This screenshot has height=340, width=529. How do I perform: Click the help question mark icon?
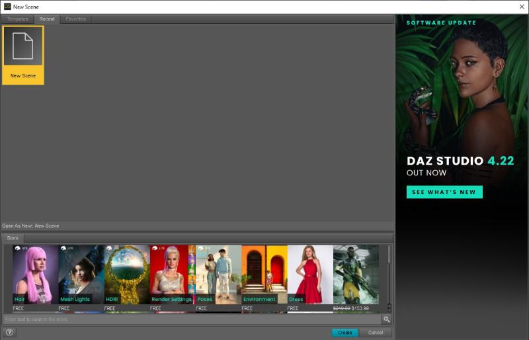tap(9, 332)
